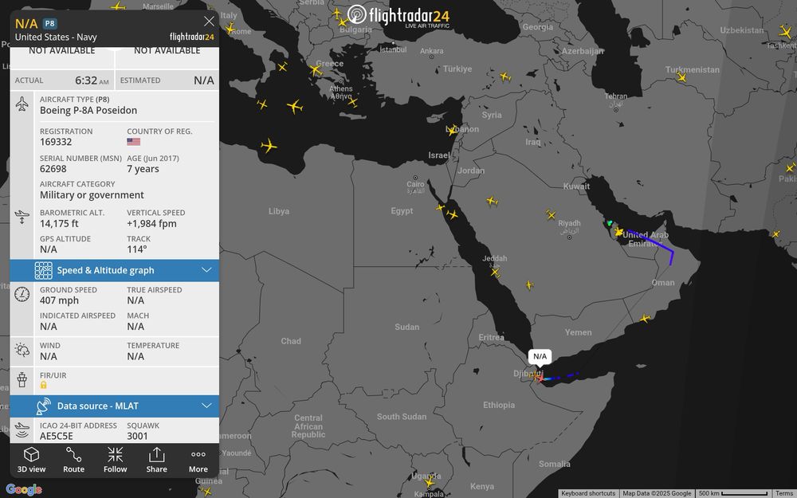Click ICAO address AE5C5E
The height and width of the screenshot is (498, 797).
[x=57, y=436]
